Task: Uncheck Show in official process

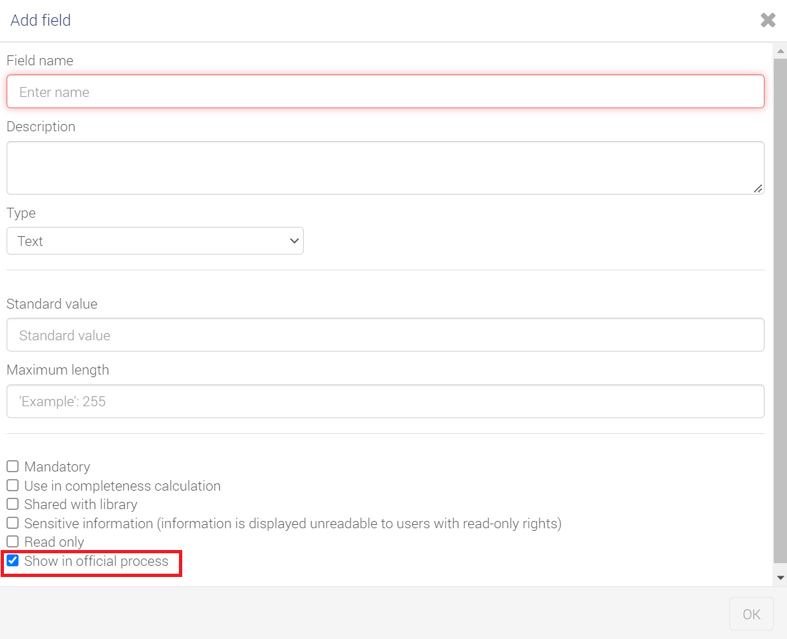Action: pos(13,561)
